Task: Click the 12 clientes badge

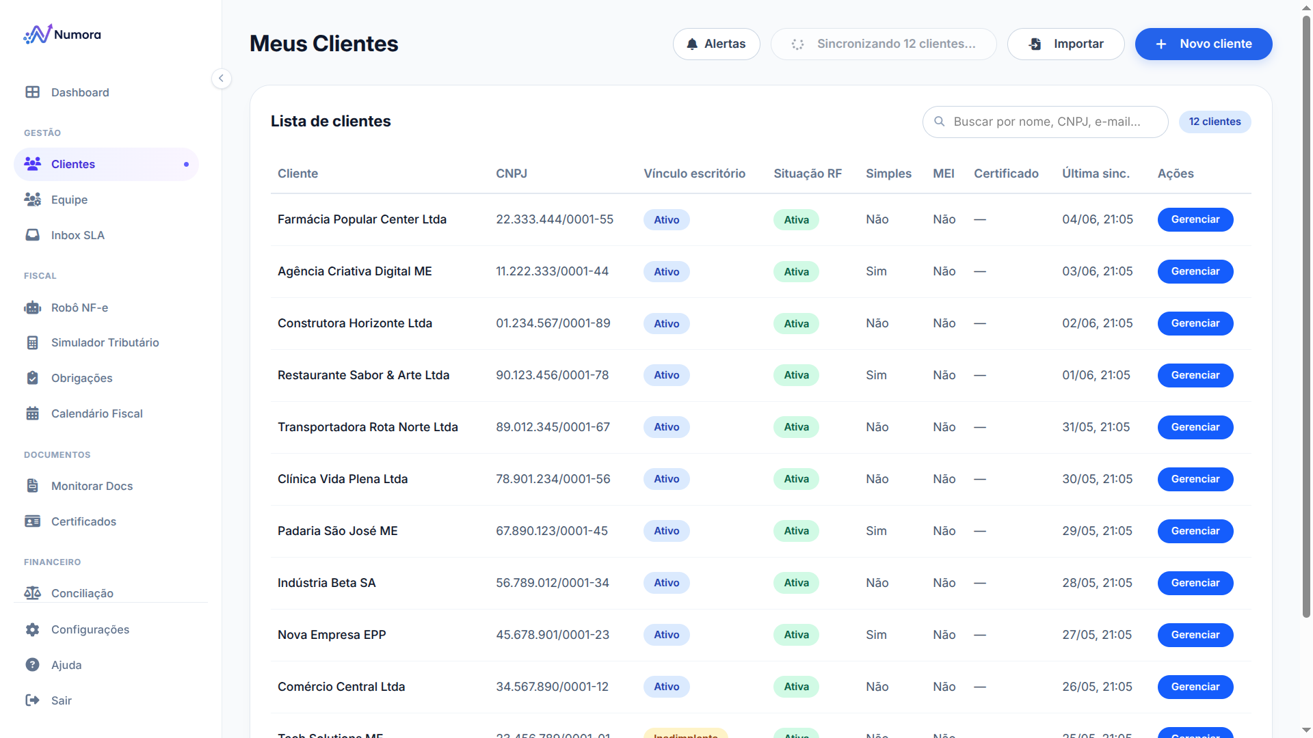Action: point(1215,122)
